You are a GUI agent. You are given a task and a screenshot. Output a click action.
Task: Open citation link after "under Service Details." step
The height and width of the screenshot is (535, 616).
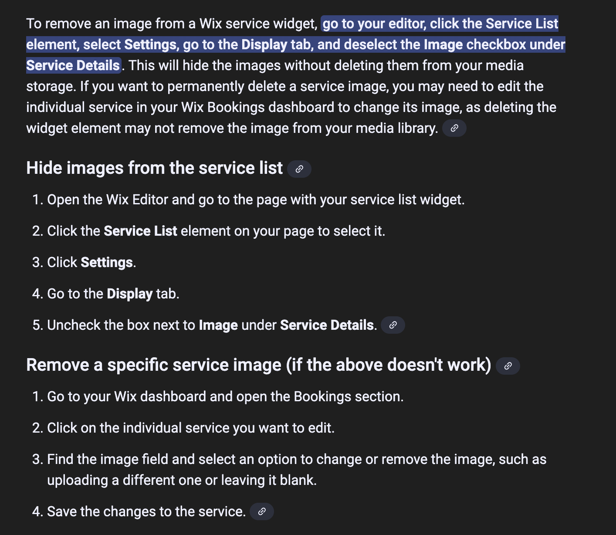(x=393, y=325)
